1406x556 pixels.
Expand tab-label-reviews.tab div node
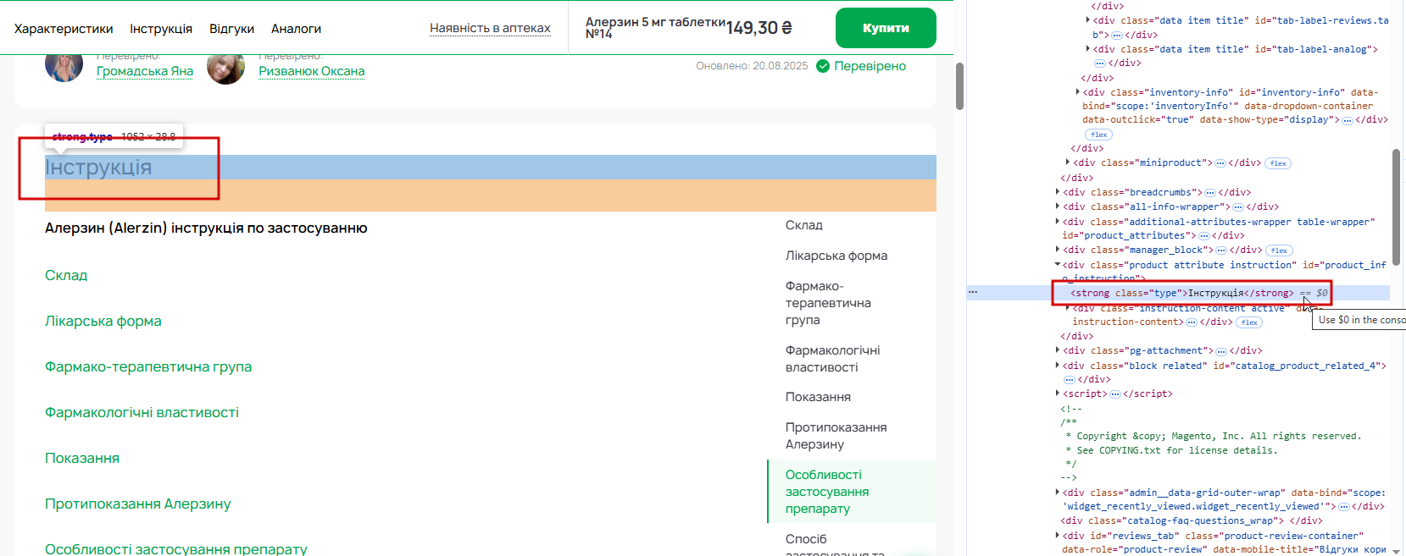click(x=1088, y=20)
